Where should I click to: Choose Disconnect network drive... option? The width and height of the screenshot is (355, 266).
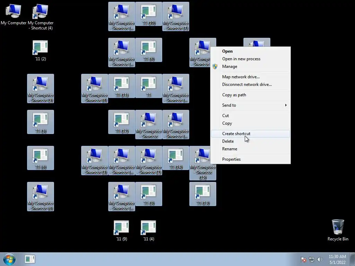250,85
